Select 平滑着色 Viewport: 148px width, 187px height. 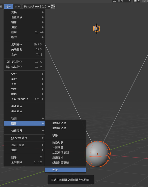[x=24, y=106]
